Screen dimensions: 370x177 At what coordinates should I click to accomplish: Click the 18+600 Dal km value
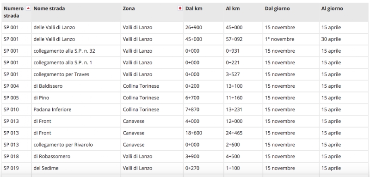click(194, 133)
